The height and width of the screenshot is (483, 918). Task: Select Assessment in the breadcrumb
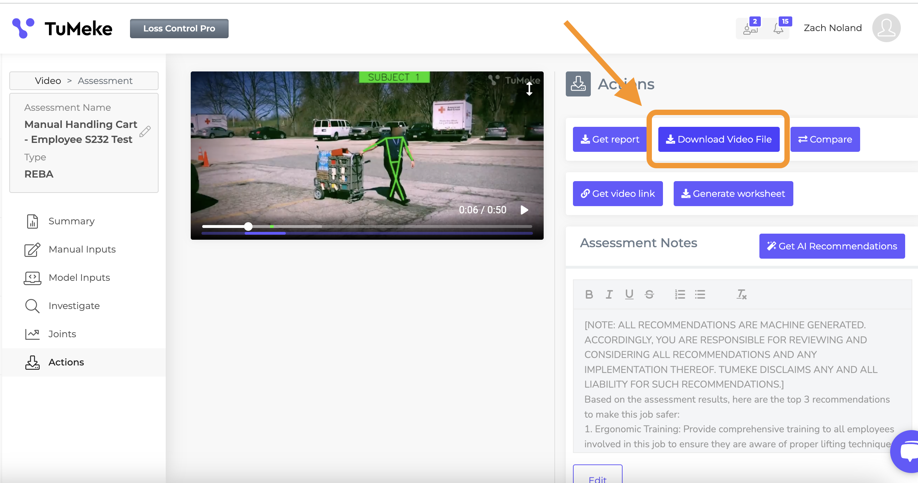(x=105, y=81)
